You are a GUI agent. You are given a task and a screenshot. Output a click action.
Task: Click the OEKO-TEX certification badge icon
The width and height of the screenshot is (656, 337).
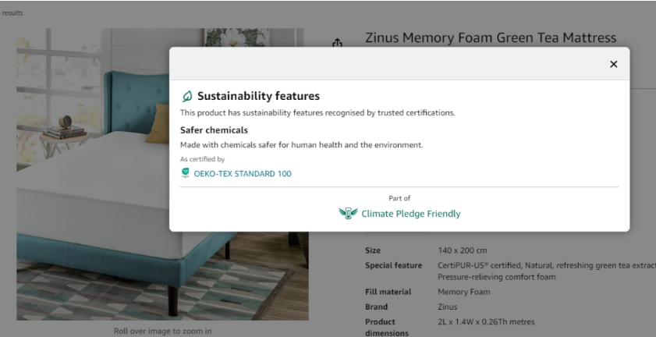click(186, 173)
